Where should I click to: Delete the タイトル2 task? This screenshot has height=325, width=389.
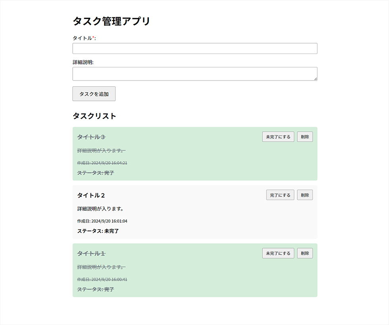coord(305,195)
